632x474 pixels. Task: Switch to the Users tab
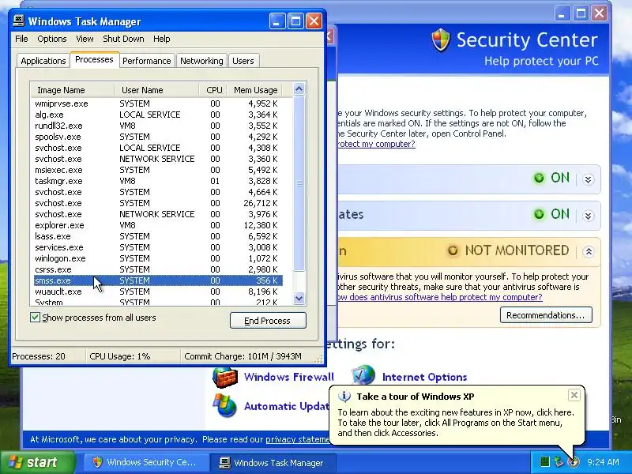(x=243, y=61)
